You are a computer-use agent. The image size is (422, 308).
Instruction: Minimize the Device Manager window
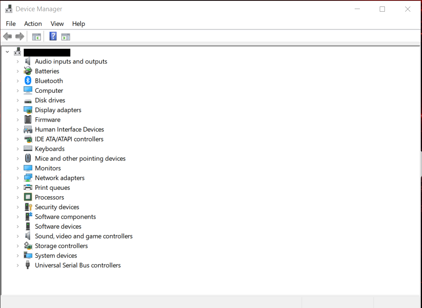click(x=357, y=9)
